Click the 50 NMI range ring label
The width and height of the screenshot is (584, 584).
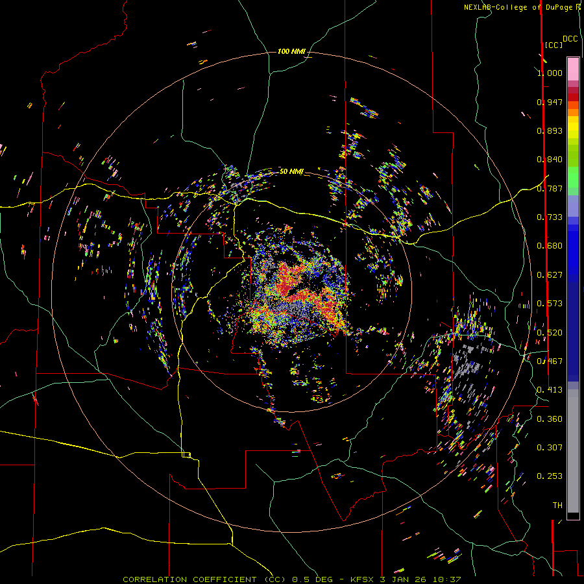point(291,171)
